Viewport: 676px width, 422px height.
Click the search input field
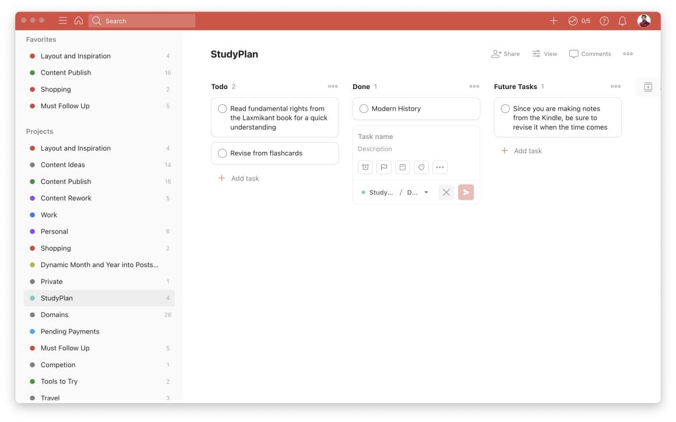coord(142,20)
